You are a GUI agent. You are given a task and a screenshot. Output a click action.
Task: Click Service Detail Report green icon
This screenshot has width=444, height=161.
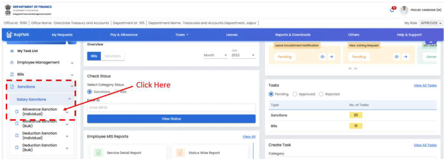(x=98, y=153)
